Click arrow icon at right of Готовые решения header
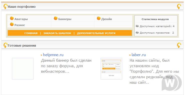186x95 pixels. click(x=179, y=45)
